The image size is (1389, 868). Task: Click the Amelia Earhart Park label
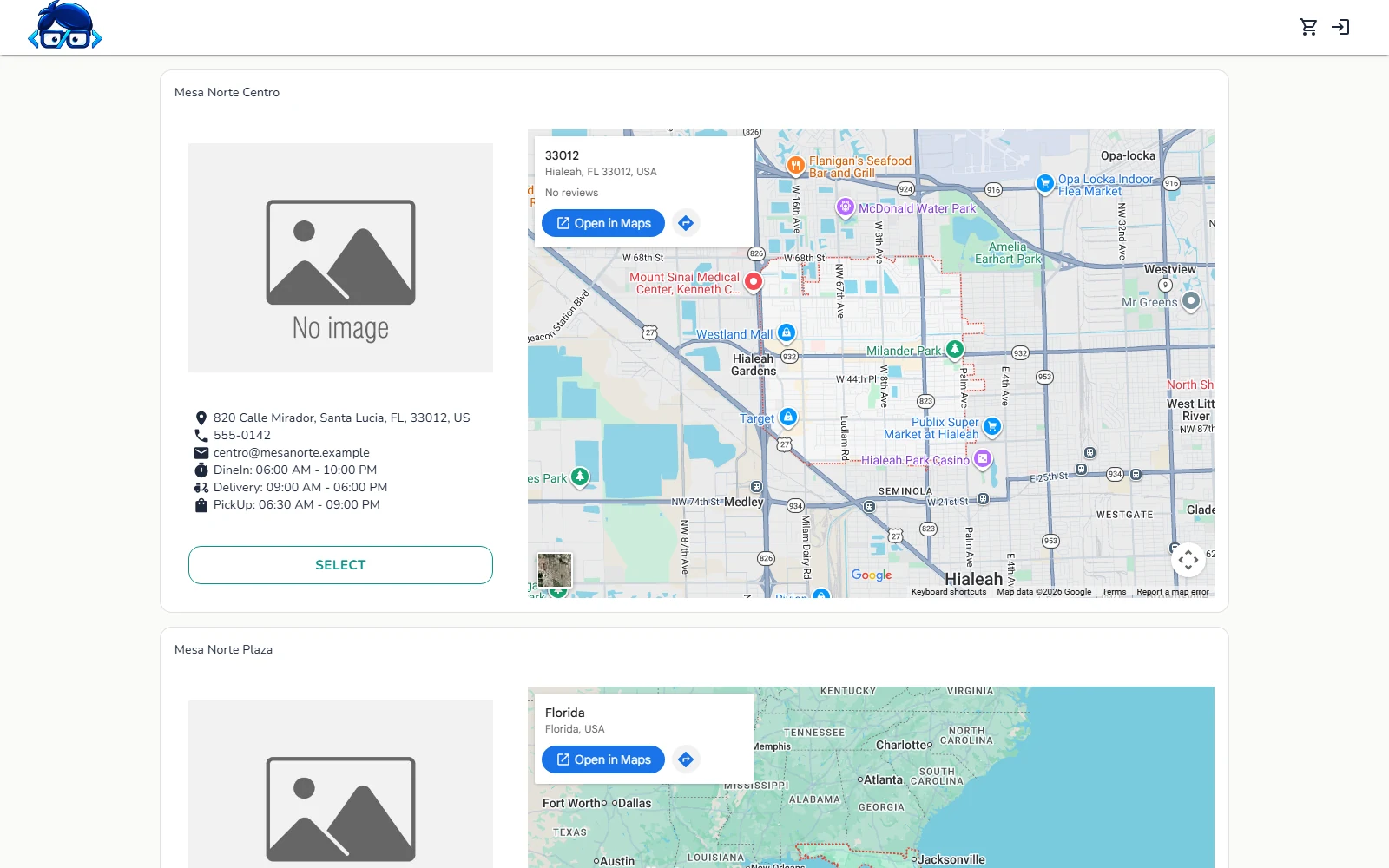tap(1008, 253)
